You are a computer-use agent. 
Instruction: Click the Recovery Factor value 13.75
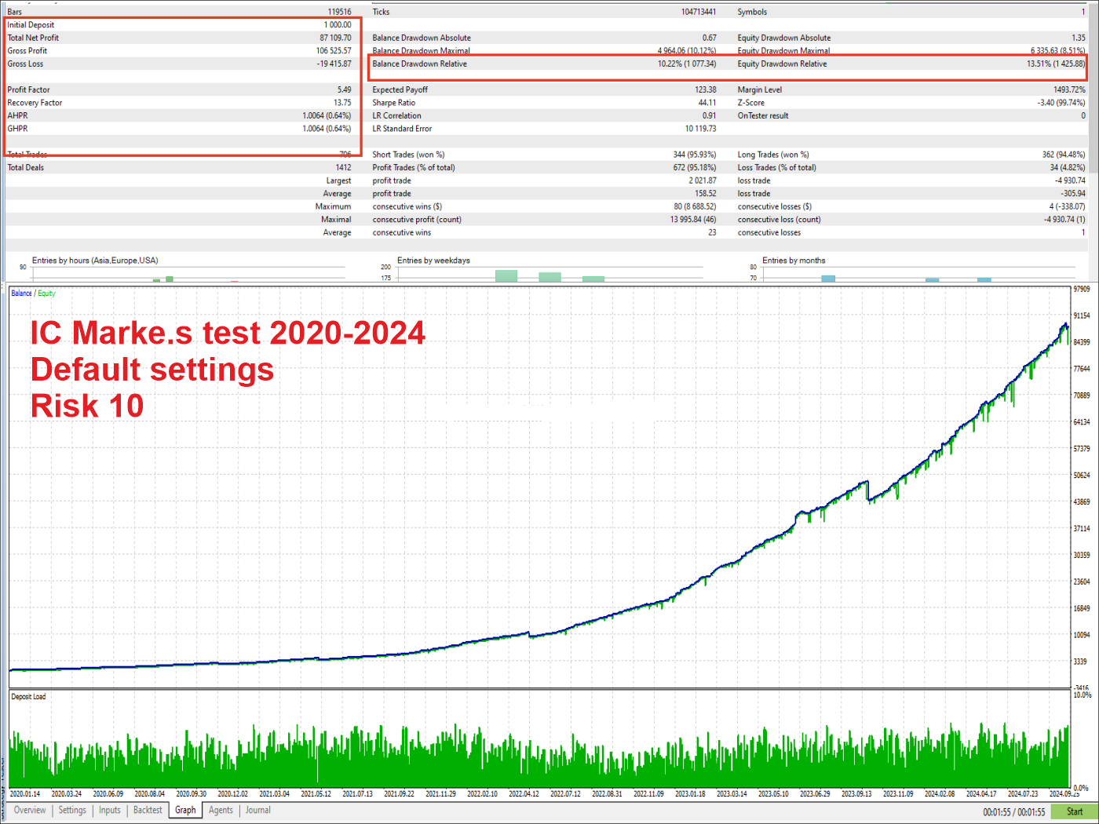point(342,103)
